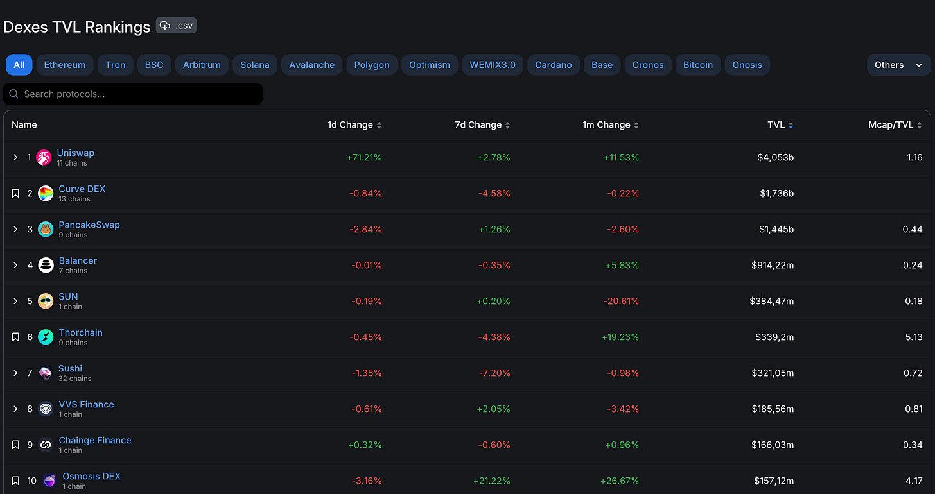
Task: Expand the Uniswap row chevron
Action: (15, 157)
